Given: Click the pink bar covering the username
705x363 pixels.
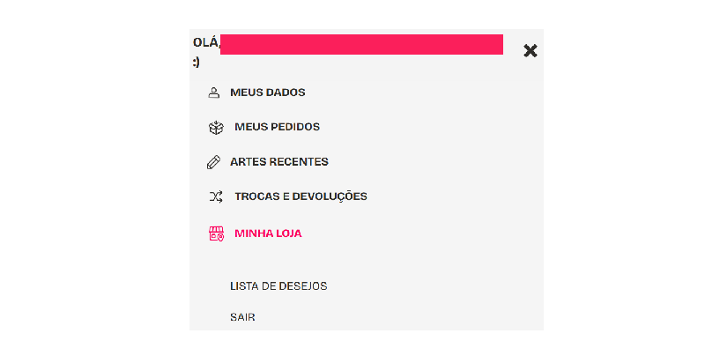Looking at the screenshot, I should pyautogui.click(x=361, y=44).
